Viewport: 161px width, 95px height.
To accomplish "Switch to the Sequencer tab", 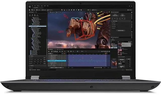I will [x=51, y=49].
